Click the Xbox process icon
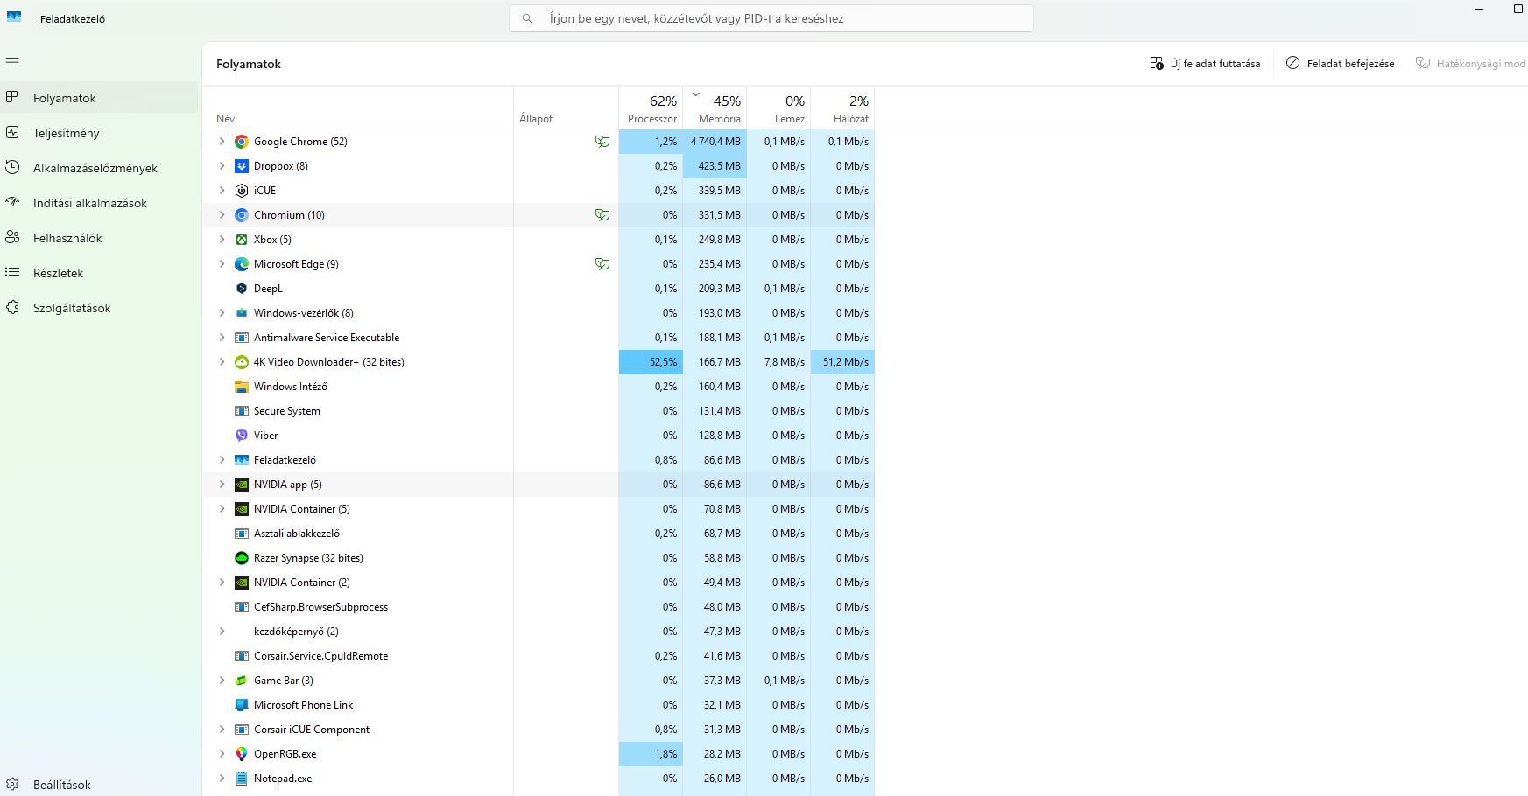This screenshot has width=1528, height=796. [242, 240]
